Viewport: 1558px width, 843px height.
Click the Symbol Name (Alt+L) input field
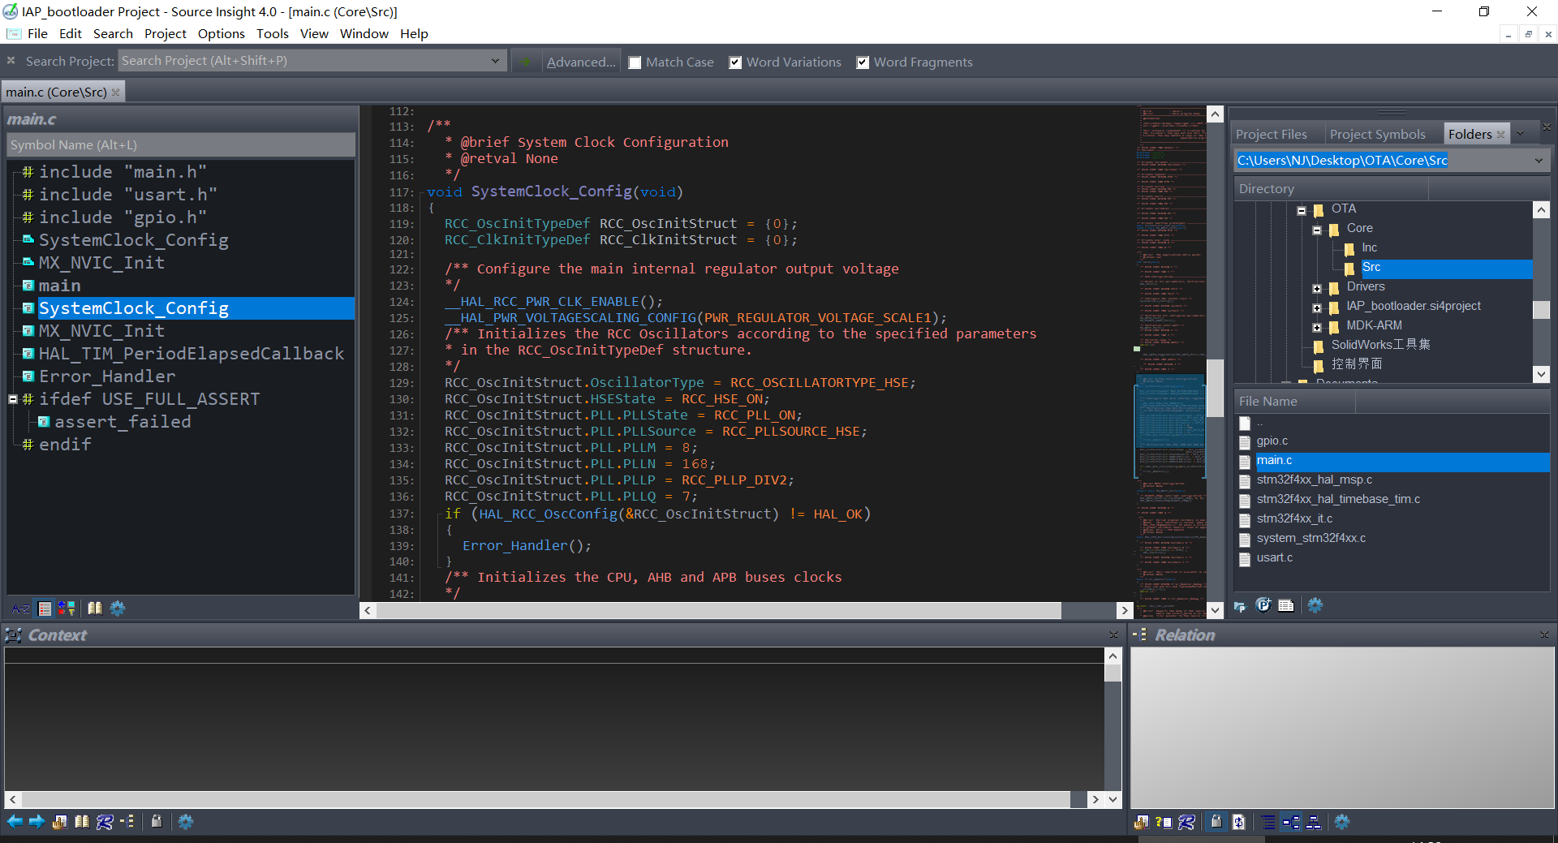pos(180,144)
